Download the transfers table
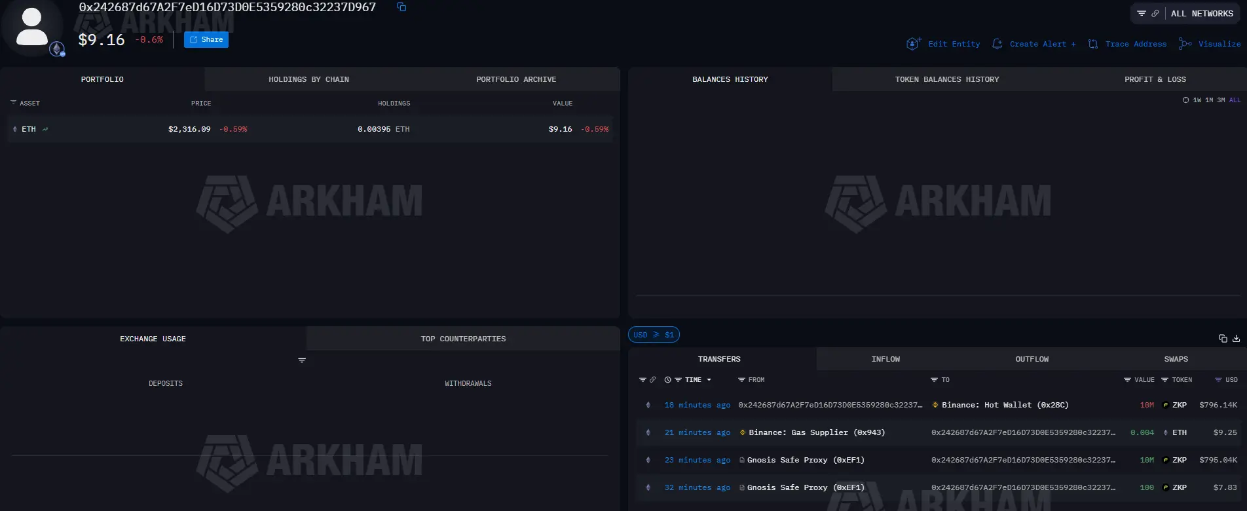The image size is (1247, 511). [1236, 339]
